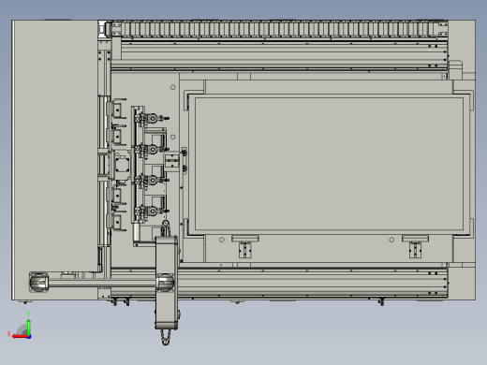Click the small round hole near the plate's top-left corner
The image size is (487, 365).
point(173,87)
